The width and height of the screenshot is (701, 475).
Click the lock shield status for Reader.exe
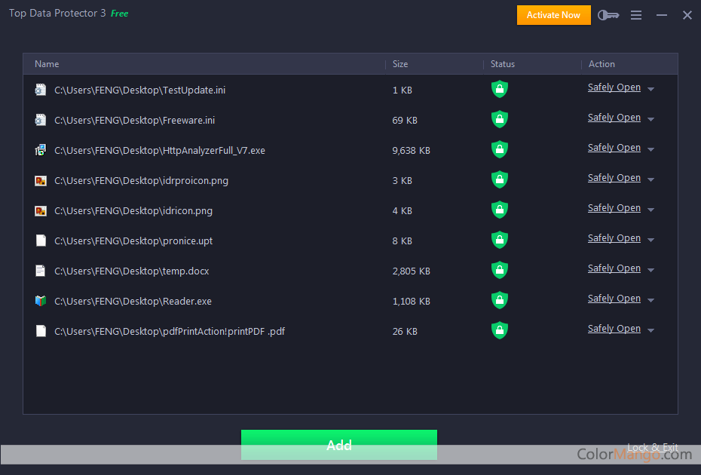tap(499, 300)
